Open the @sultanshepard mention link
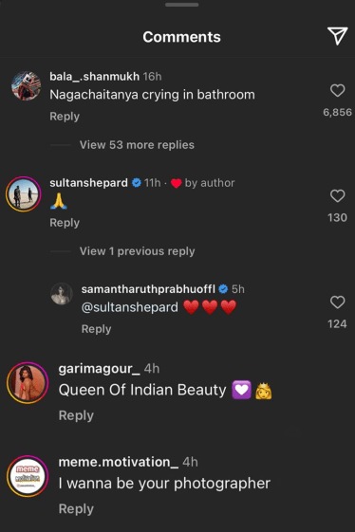 pos(129,307)
